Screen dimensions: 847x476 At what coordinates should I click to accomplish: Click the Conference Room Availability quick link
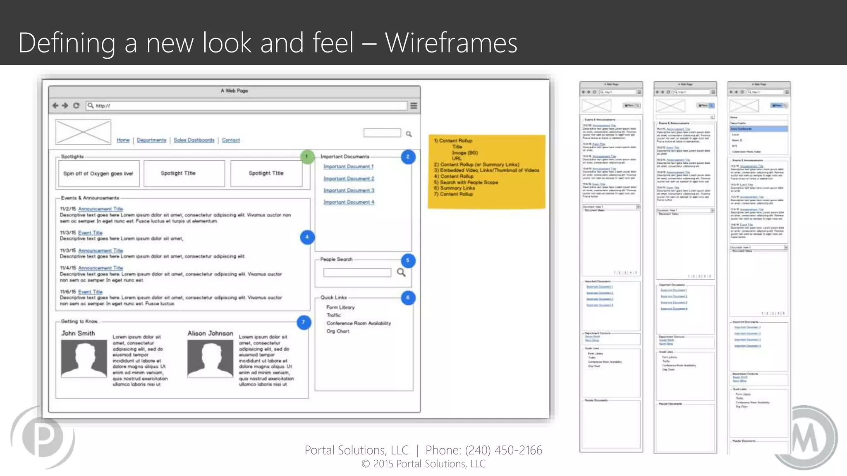tap(359, 323)
